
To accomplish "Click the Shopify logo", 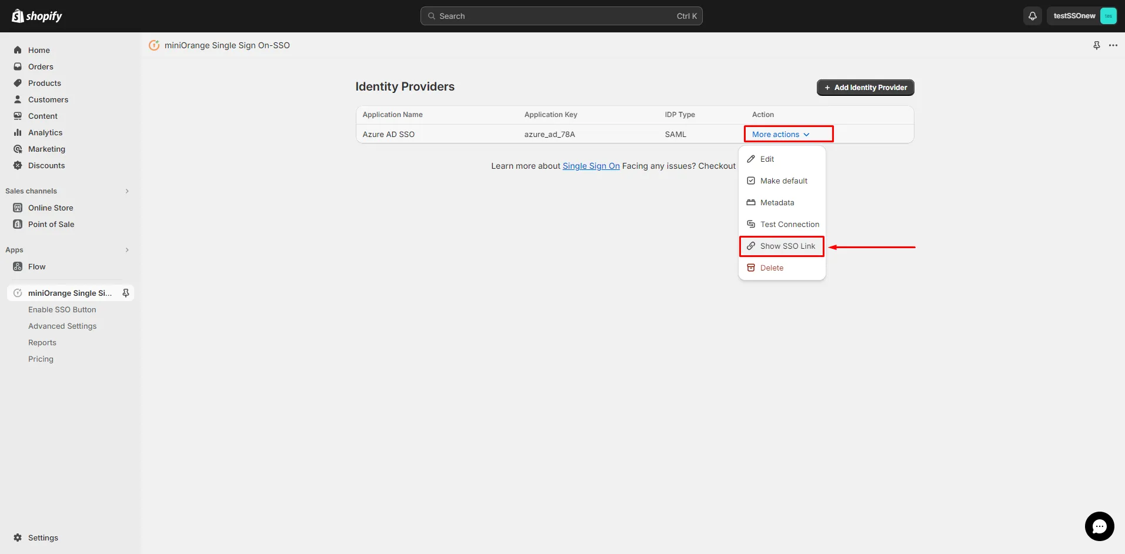I will [x=37, y=16].
